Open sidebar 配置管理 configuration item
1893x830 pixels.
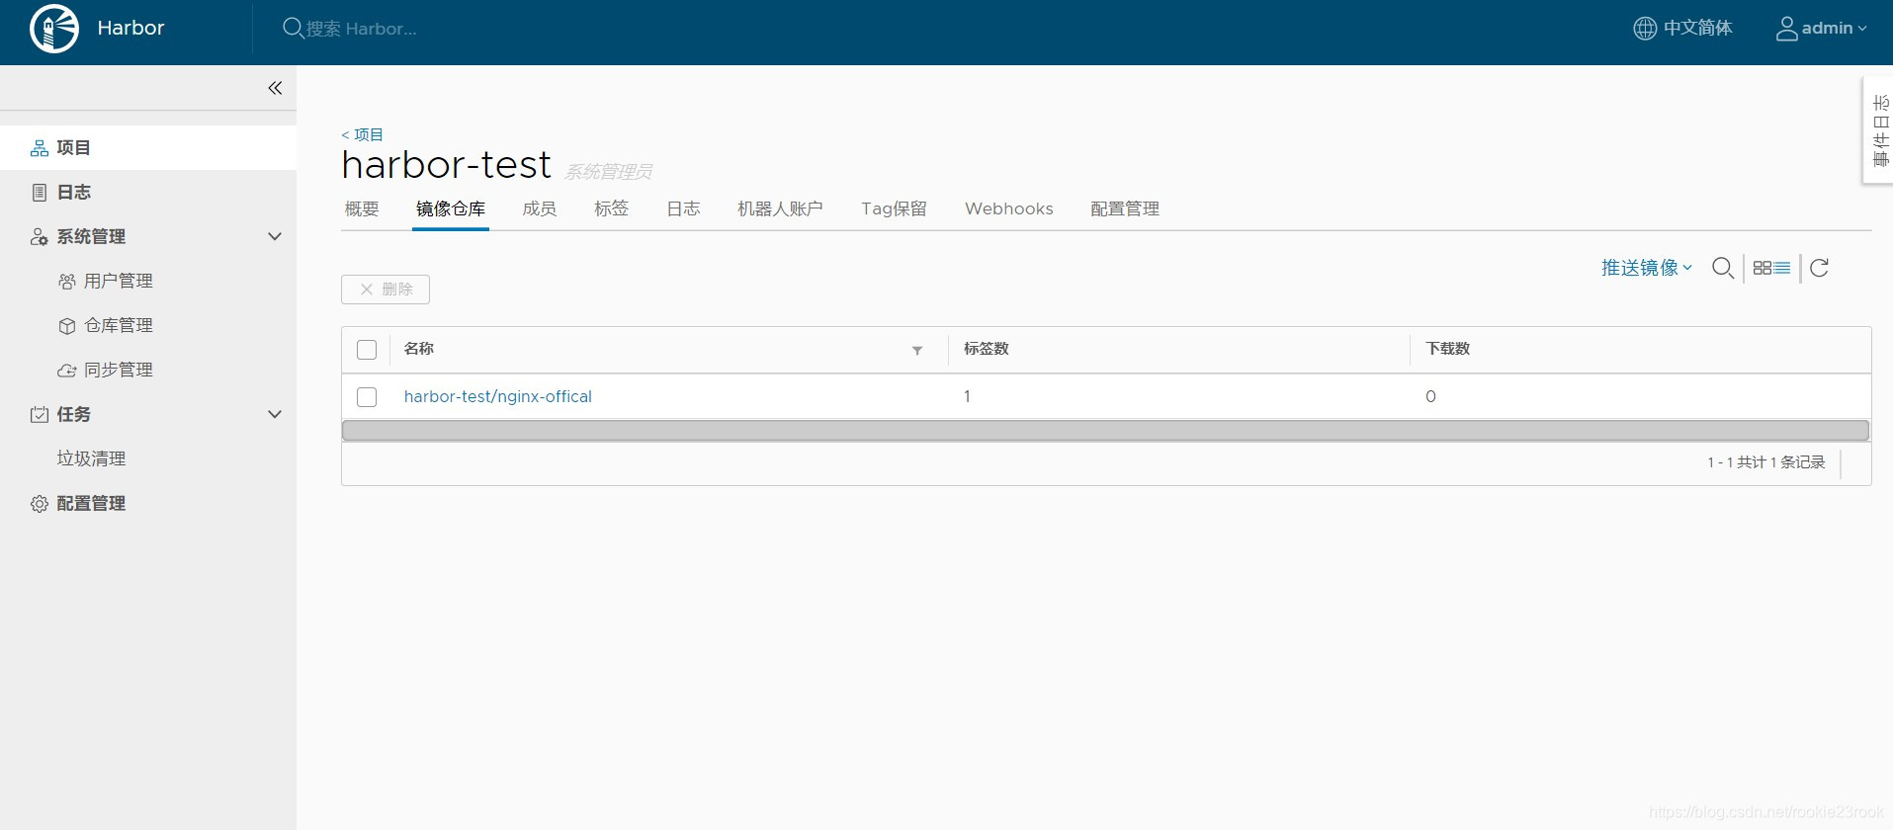click(x=91, y=504)
